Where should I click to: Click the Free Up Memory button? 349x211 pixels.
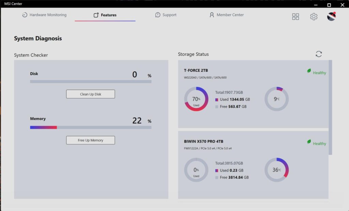click(x=91, y=140)
